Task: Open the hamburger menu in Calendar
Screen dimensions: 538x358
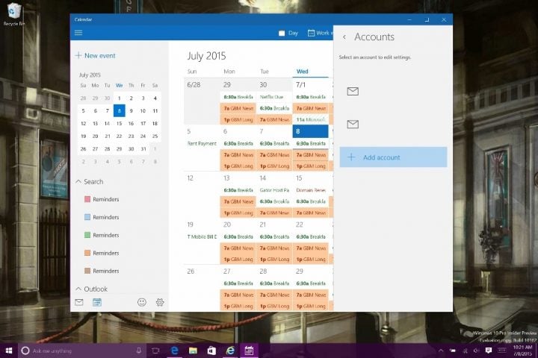Action: 78,33
